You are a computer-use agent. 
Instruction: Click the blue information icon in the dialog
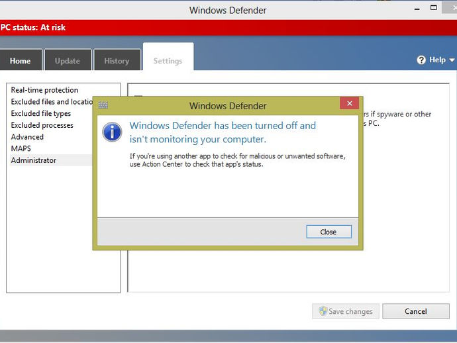(x=112, y=132)
